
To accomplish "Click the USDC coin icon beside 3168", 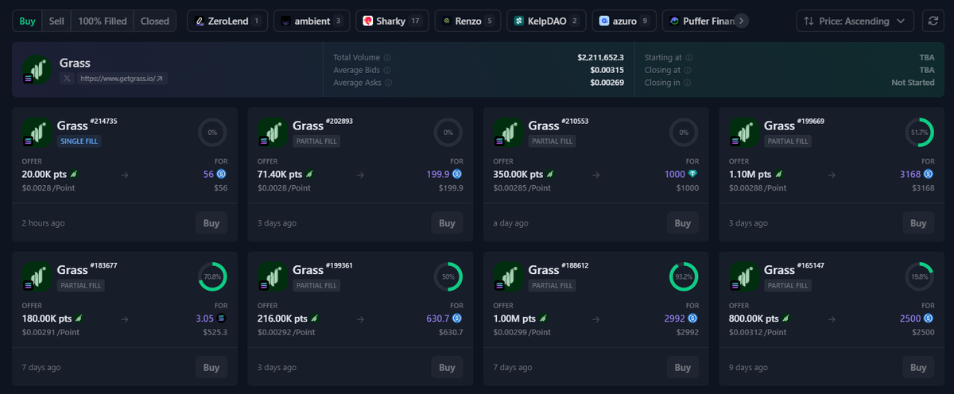I will point(929,174).
